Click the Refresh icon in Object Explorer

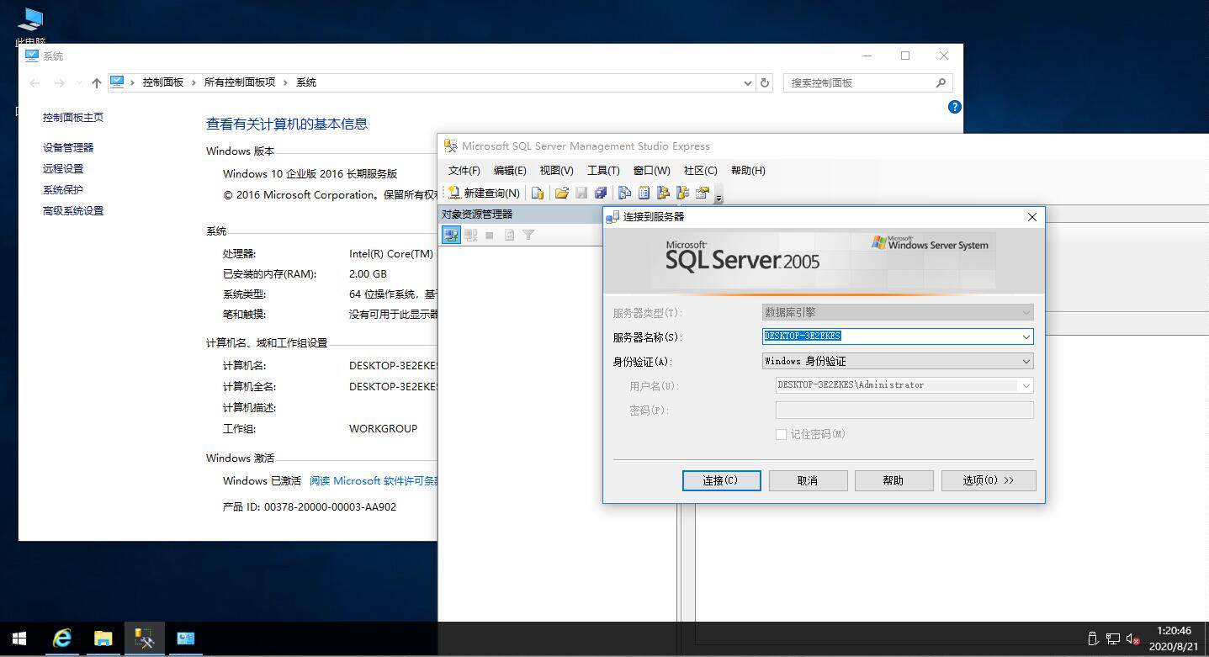tap(509, 236)
